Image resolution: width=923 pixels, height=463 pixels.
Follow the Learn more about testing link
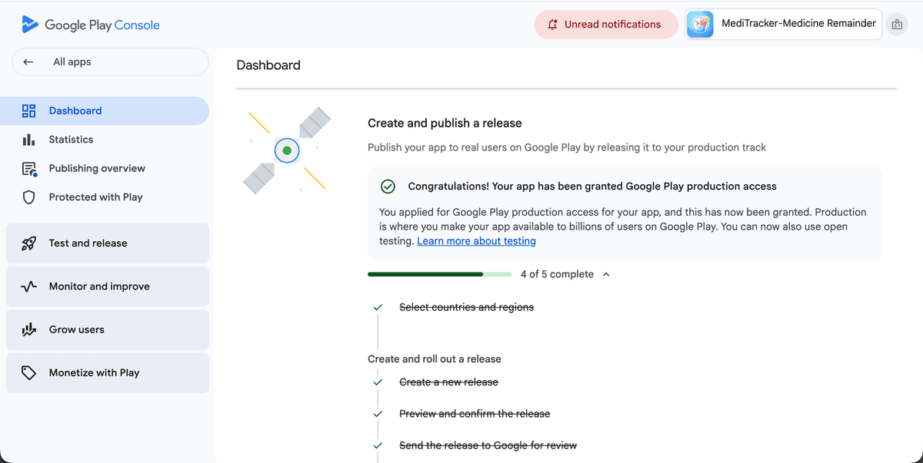click(476, 241)
